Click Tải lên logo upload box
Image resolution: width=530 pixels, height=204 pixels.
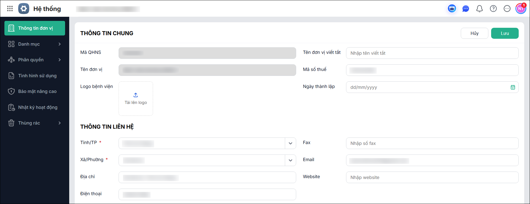136,98
